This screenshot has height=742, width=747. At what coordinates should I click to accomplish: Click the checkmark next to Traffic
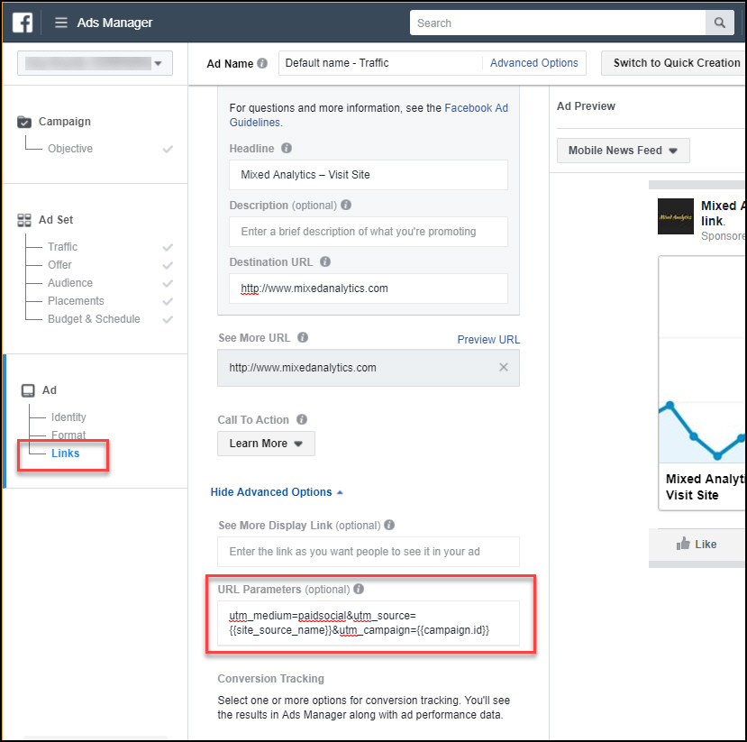click(x=168, y=246)
